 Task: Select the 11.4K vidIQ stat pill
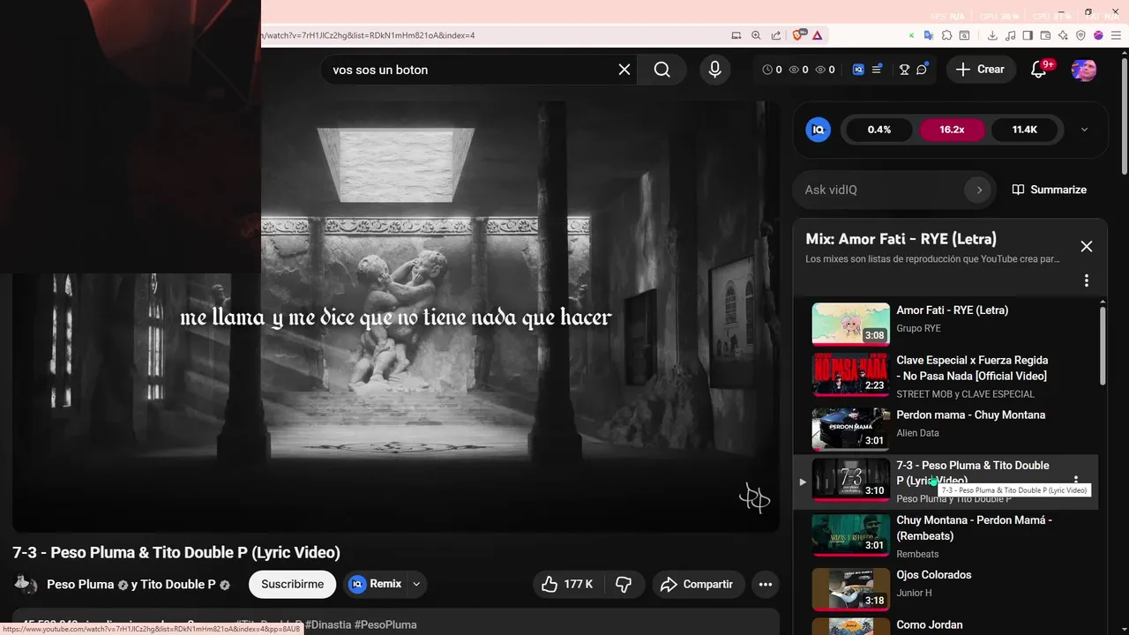coord(1024,130)
